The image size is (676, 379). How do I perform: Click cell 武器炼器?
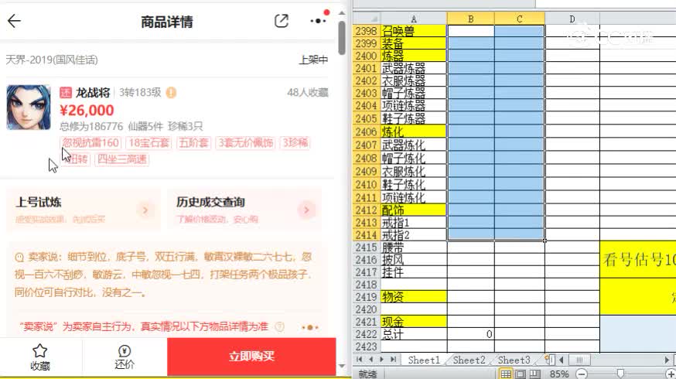point(414,68)
